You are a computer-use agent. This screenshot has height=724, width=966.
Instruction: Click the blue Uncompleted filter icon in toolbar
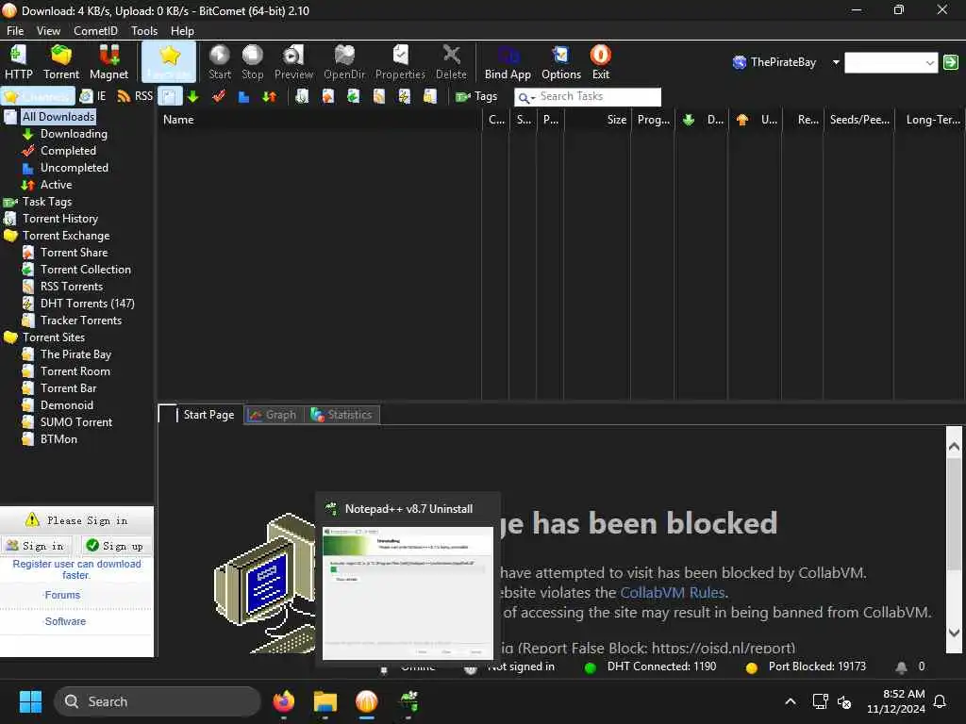coord(243,96)
